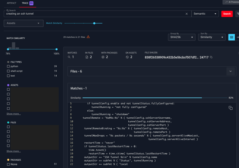Show more files link
Image resolution: width=239 pixels, height=168 pixels.
(13, 151)
